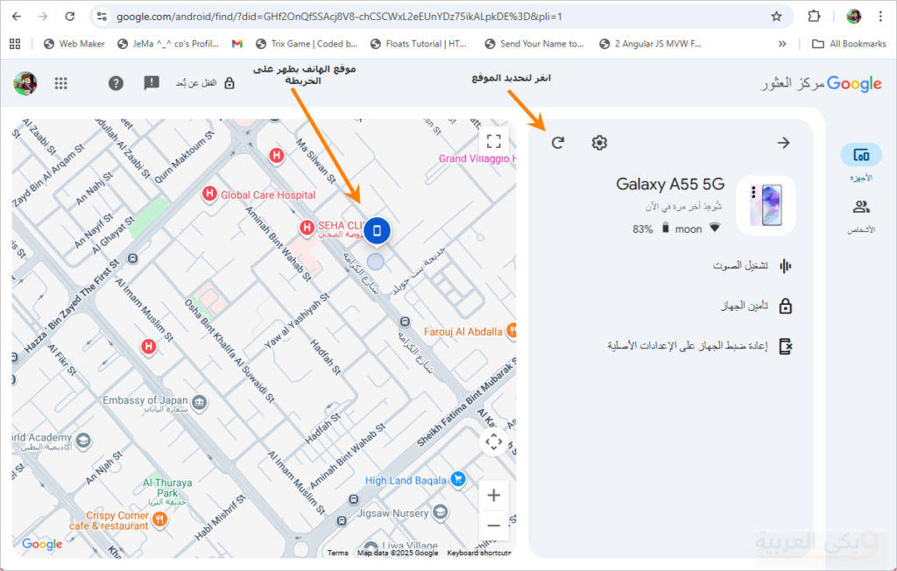Click the remote lock button in header
Screen dimensions: 897x571
(x=205, y=83)
